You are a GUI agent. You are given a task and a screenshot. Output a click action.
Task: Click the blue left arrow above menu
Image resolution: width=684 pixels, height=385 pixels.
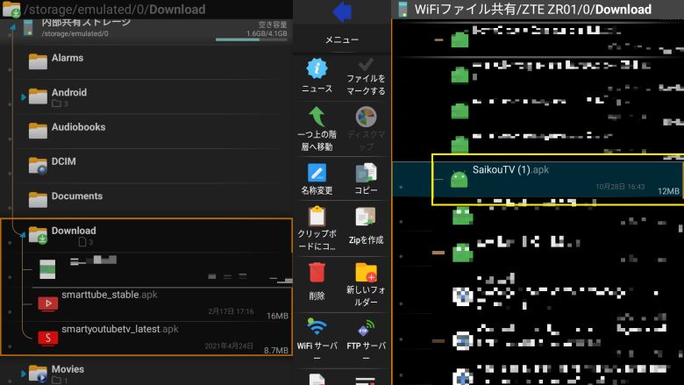click(x=342, y=11)
